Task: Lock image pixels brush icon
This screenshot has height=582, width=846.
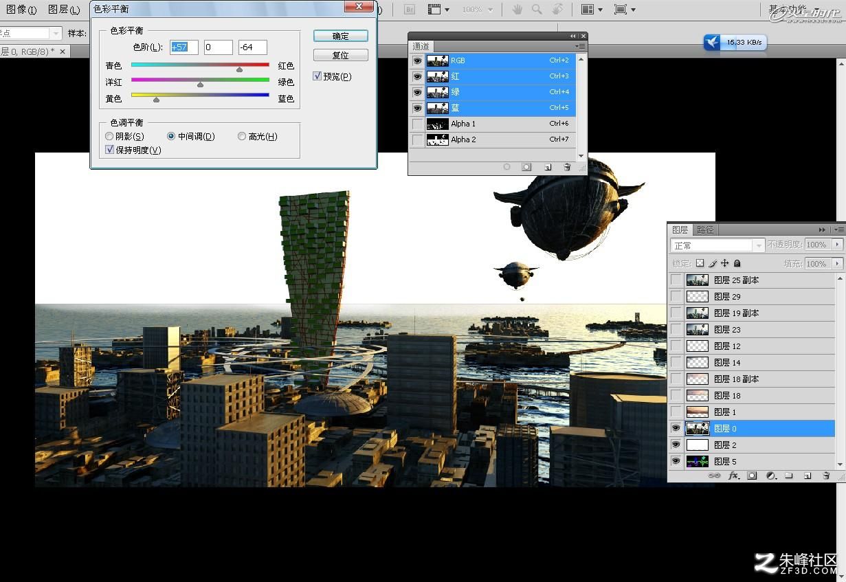Action: [713, 263]
